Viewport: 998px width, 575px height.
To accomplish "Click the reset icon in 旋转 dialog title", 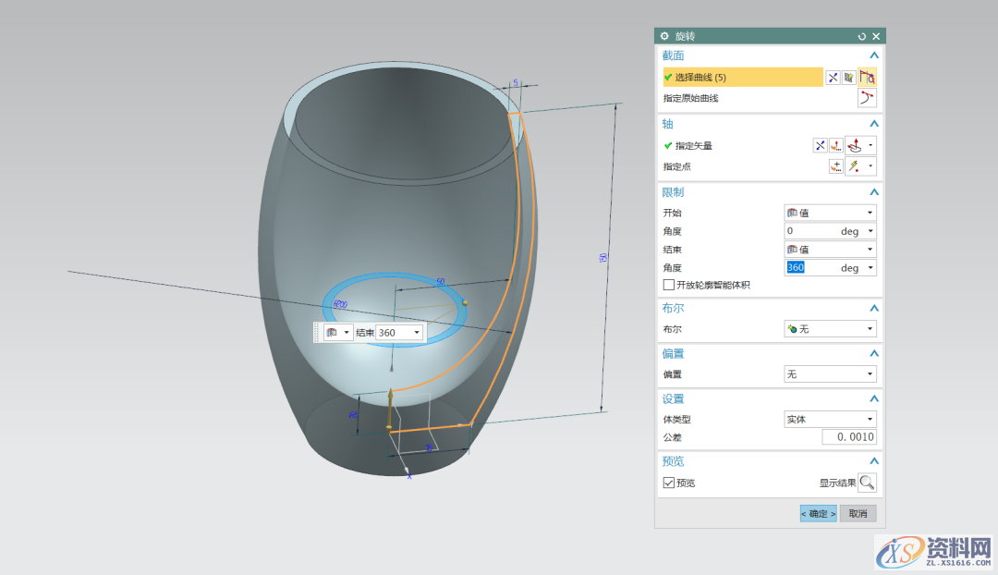I will pos(862,36).
